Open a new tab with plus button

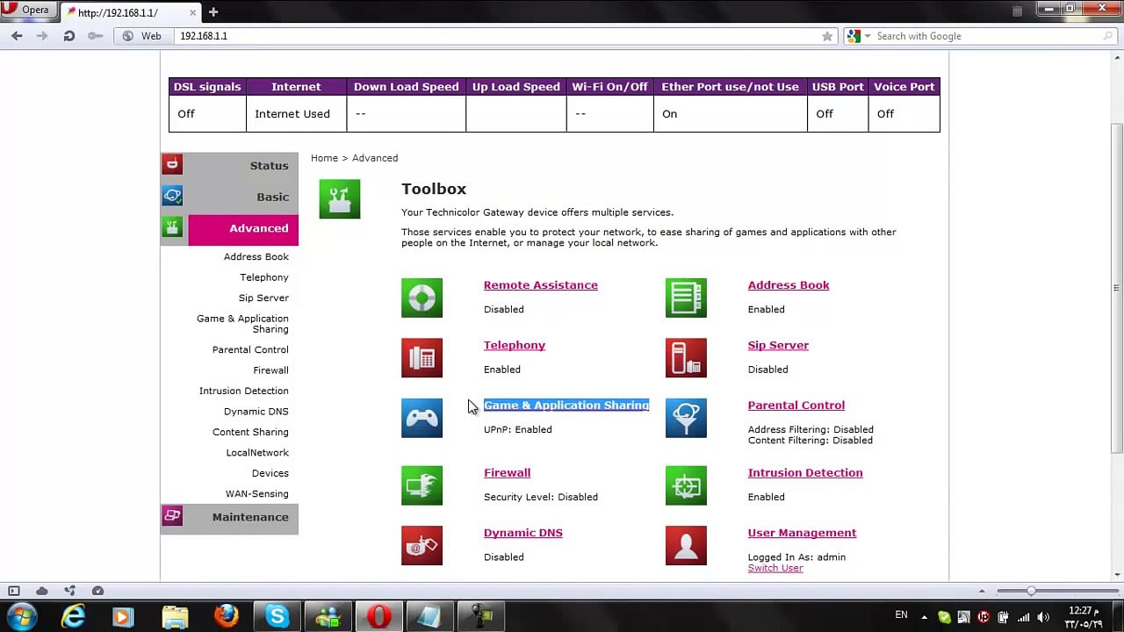(213, 12)
